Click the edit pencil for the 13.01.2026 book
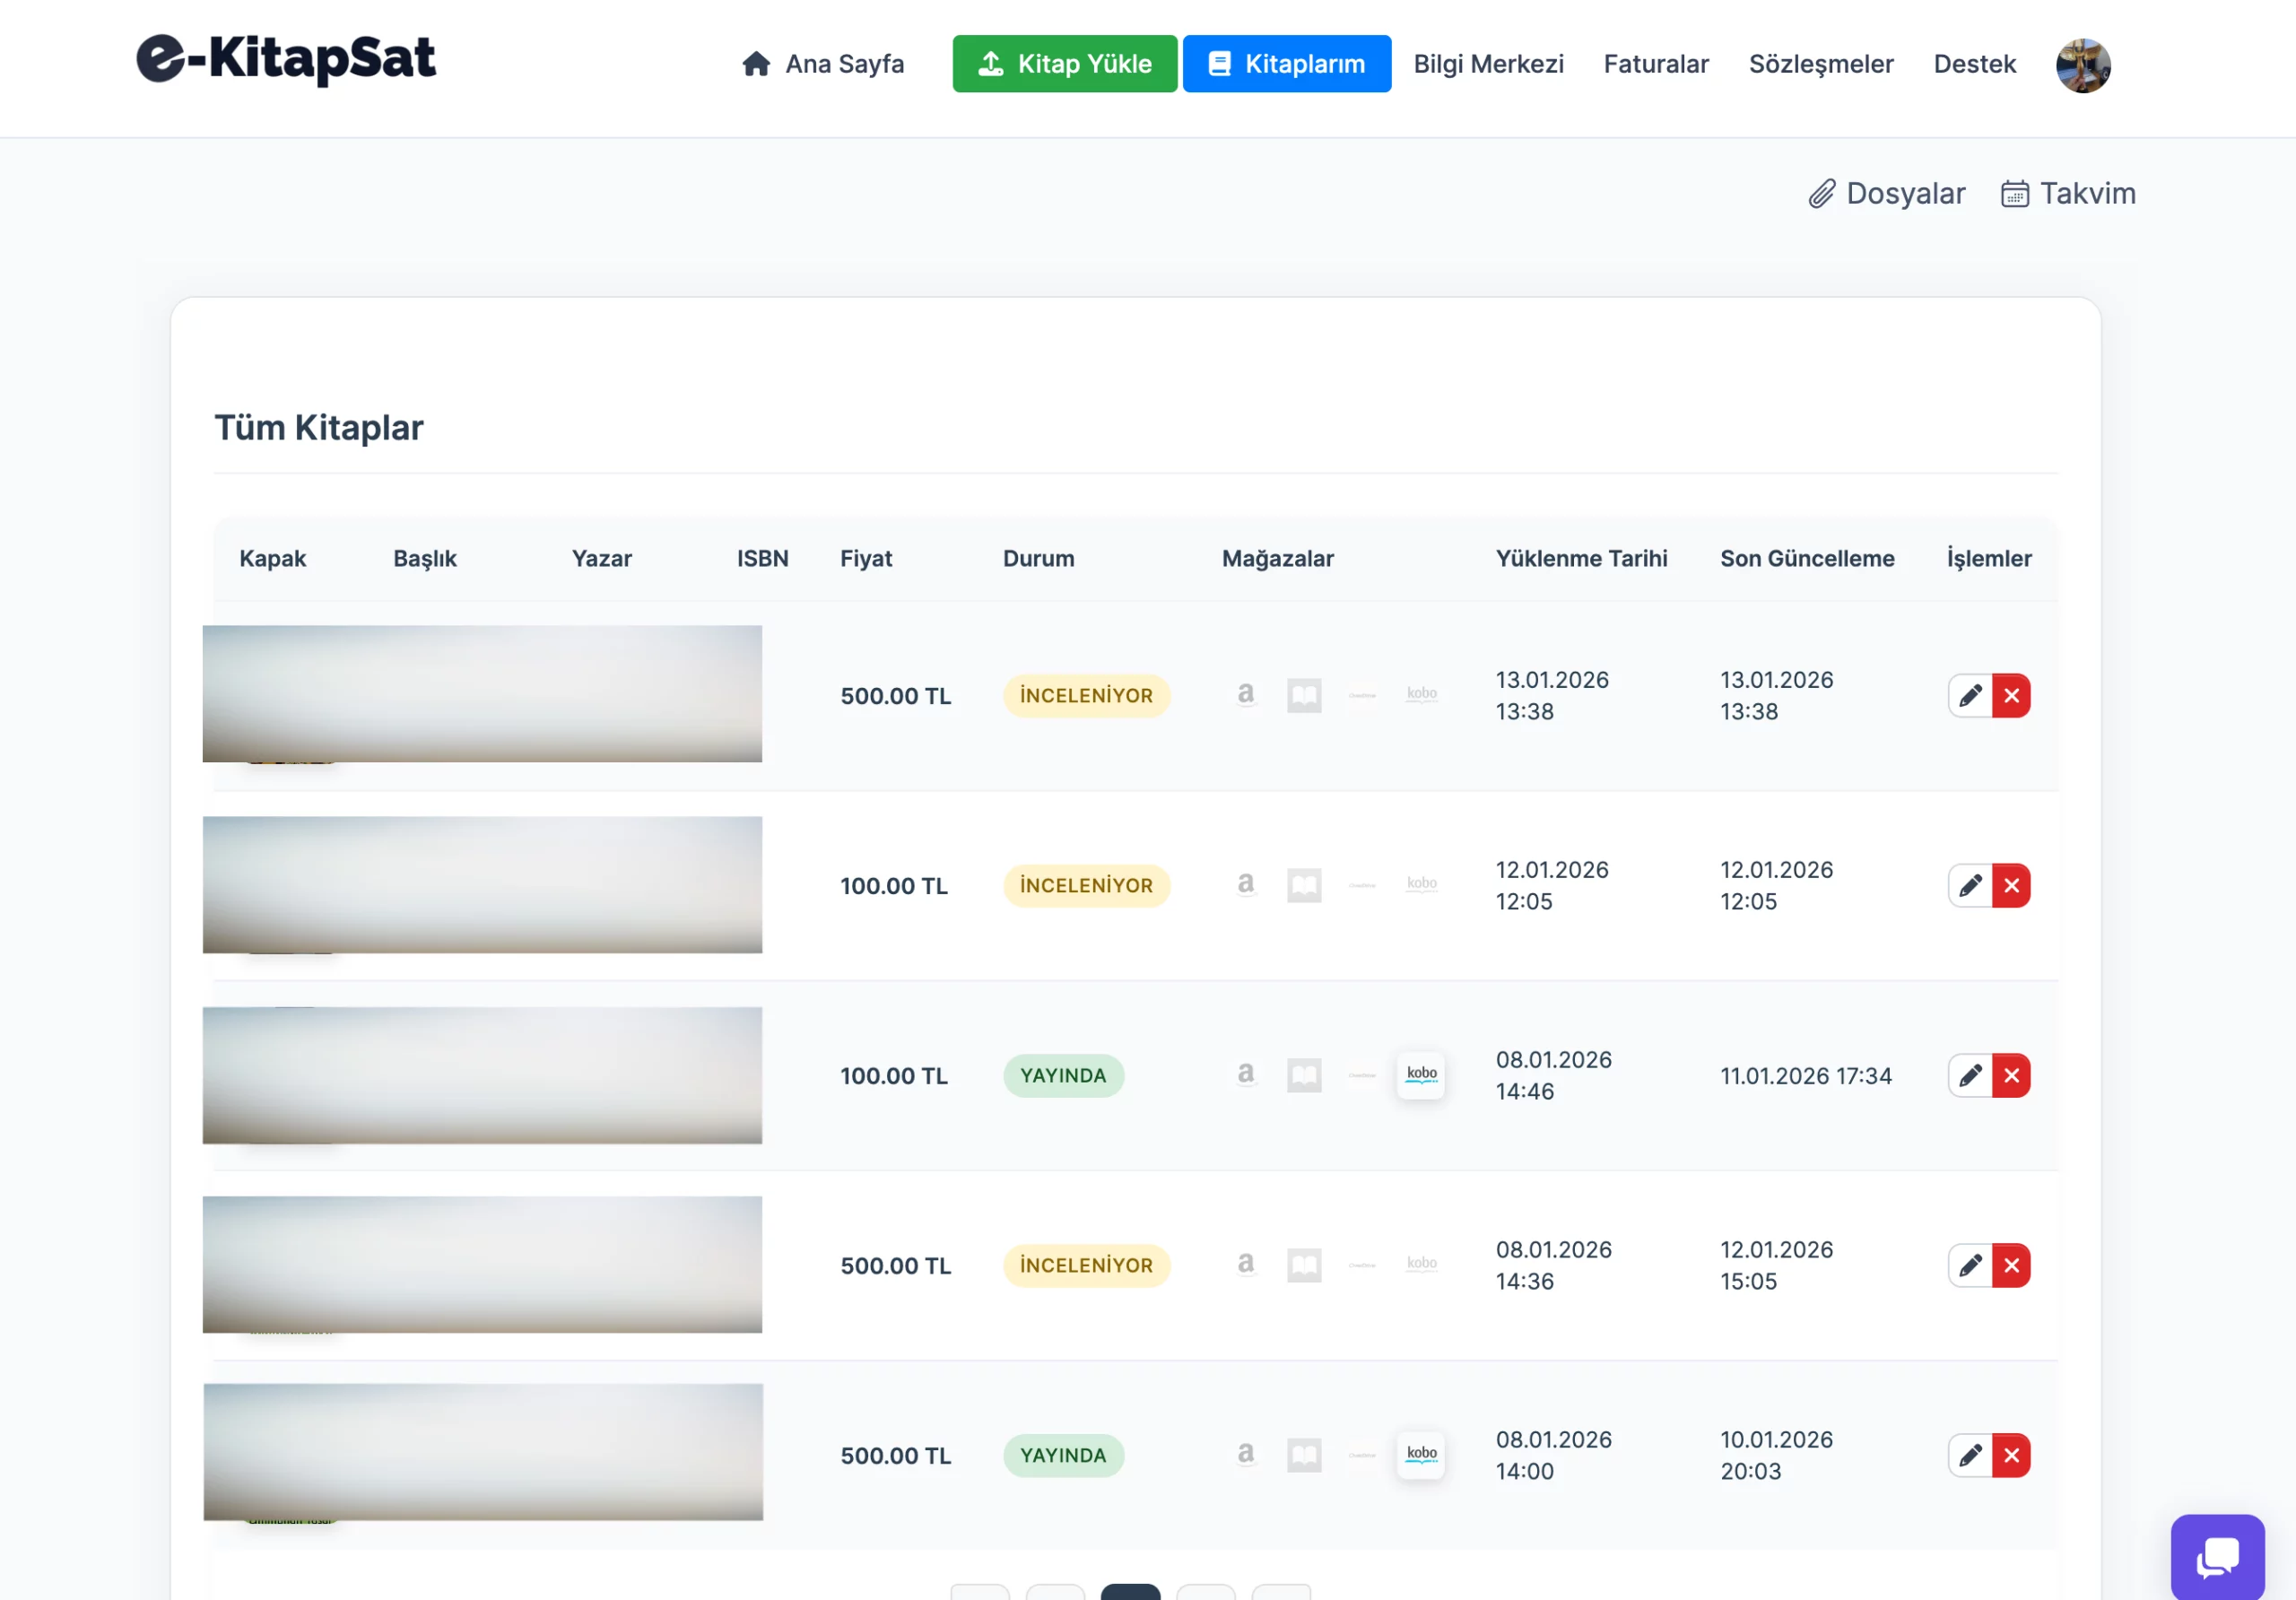Image resolution: width=2296 pixels, height=1600 pixels. (1969, 695)
